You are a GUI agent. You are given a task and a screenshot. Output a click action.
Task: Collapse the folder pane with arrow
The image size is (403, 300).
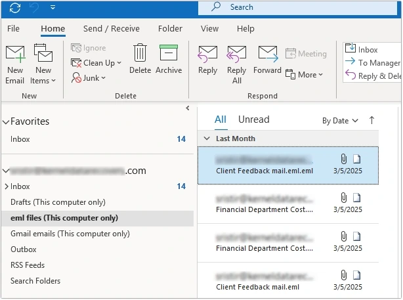coord(188,108)
